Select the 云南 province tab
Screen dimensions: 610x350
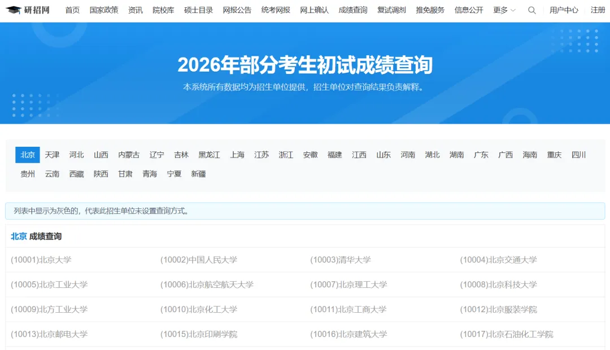coord(52,174)
